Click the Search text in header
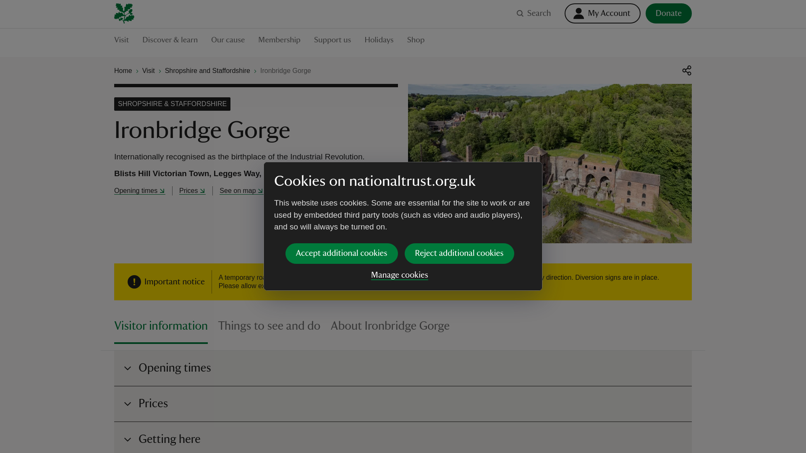 (539, 13)
